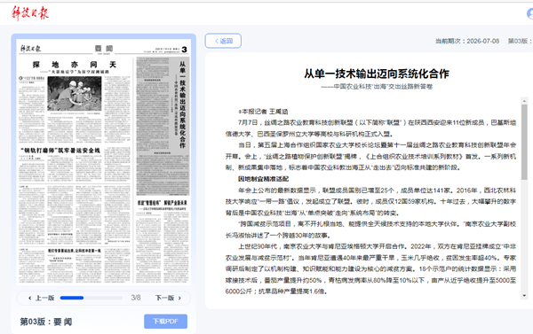Image resolution: width=533 pixels, height=334 pixels.
Task: Open the 钢轨打磨师 article on the page preview
Action: [x=60, y=151]
